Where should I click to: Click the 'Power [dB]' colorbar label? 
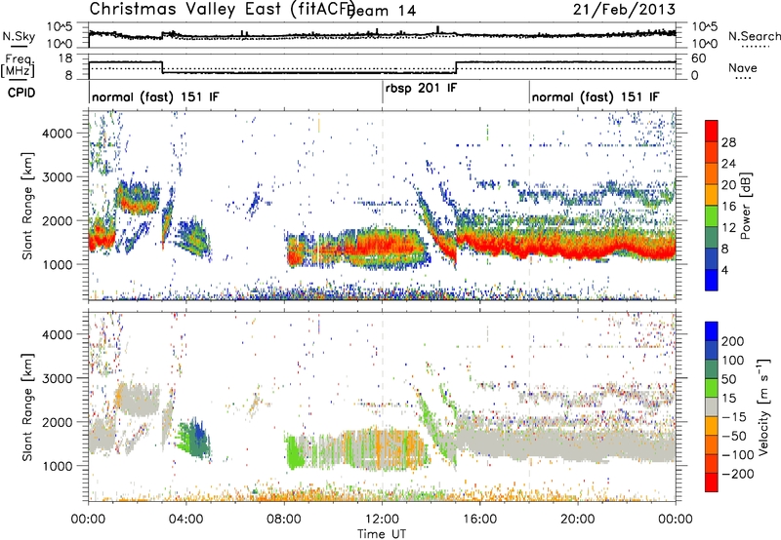point(746,206)
